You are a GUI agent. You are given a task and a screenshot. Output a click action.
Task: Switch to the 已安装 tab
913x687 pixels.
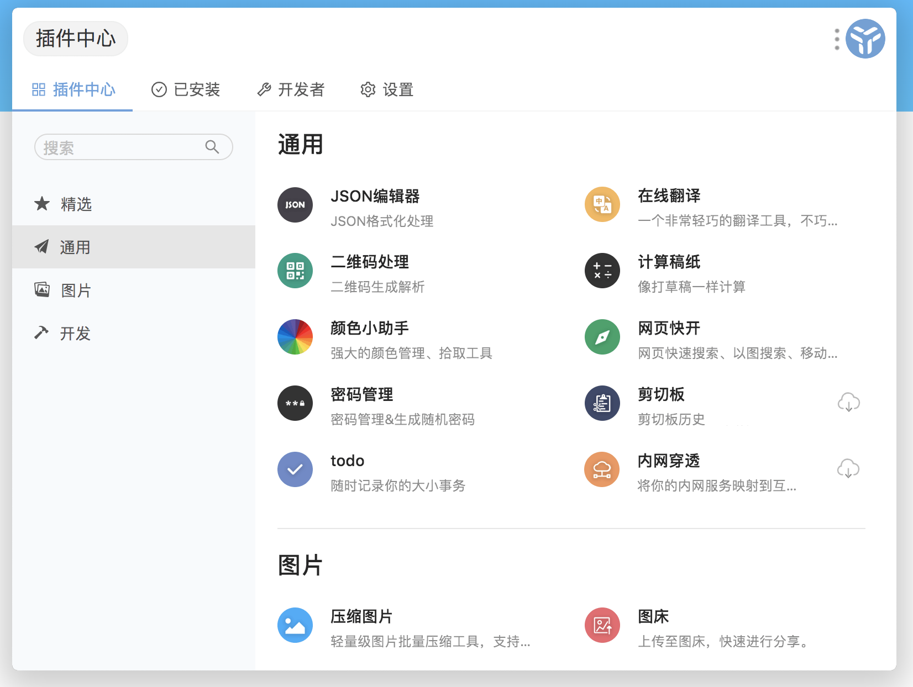[x=186, y=89]
